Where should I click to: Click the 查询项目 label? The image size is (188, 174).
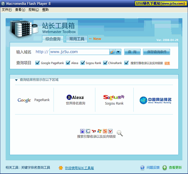coord(24,63)
